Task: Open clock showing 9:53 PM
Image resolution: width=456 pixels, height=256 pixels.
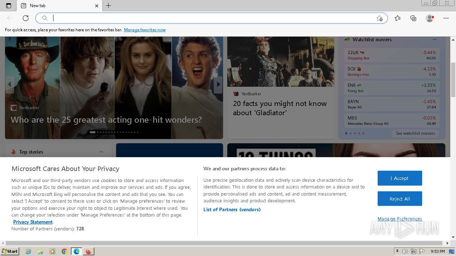Action: 437,251
